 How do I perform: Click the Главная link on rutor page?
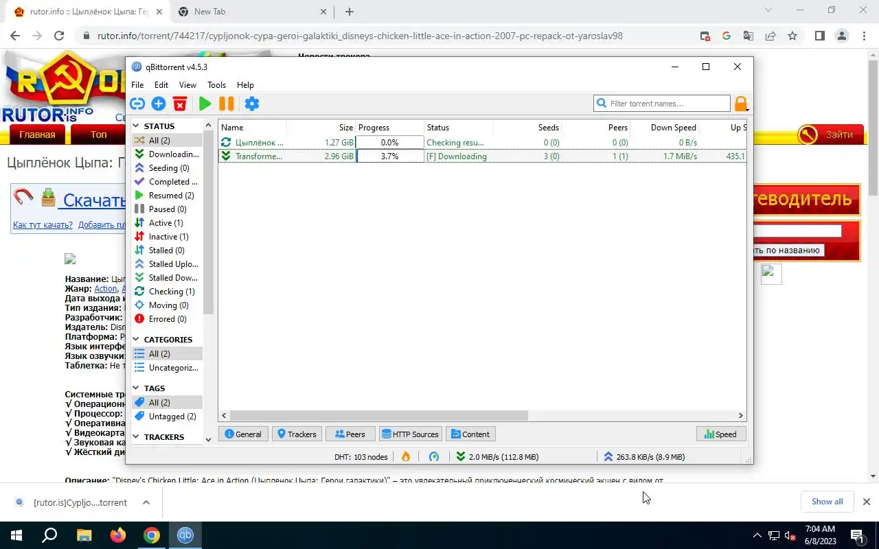tap(37, 135)
